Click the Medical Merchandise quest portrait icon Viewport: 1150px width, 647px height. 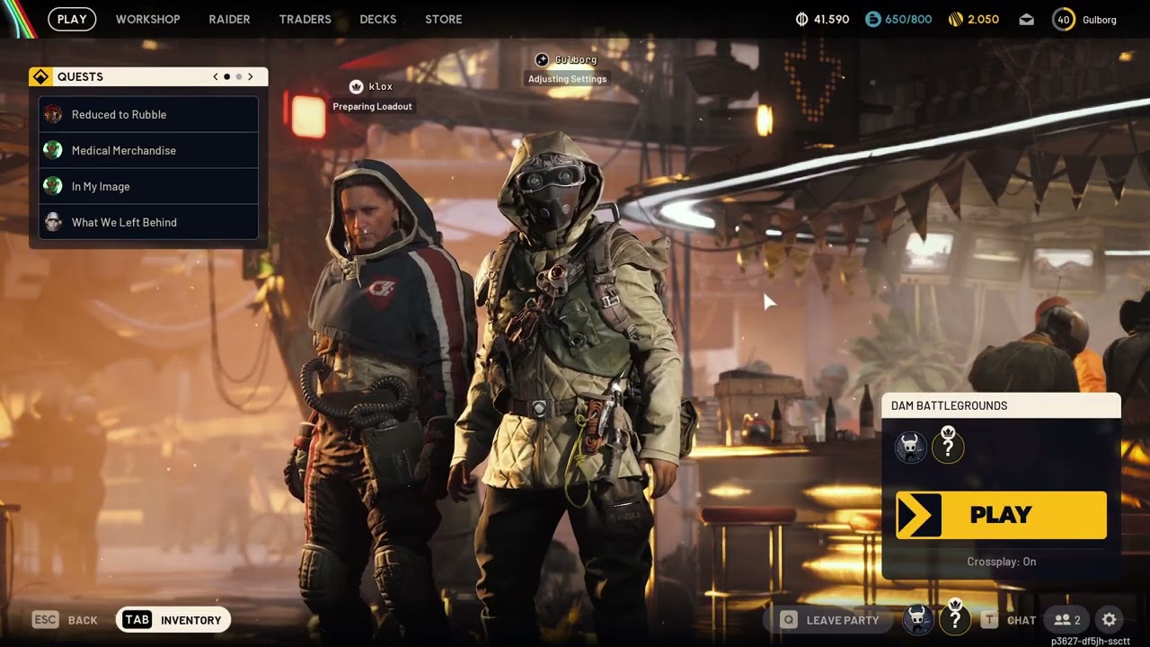[53, 150]
